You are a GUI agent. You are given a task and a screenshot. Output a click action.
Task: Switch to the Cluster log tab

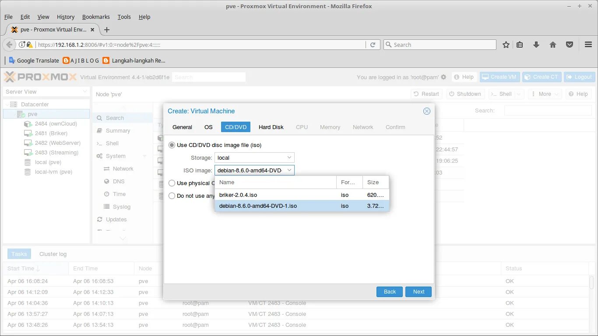pyautogui.click(x=53, y=254)
